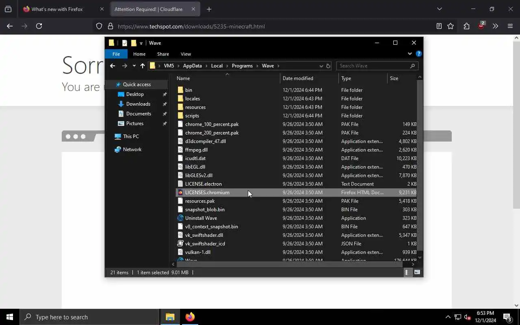List all Firefox tabs dropdown

pyautogui.click(x=439, y=9)
